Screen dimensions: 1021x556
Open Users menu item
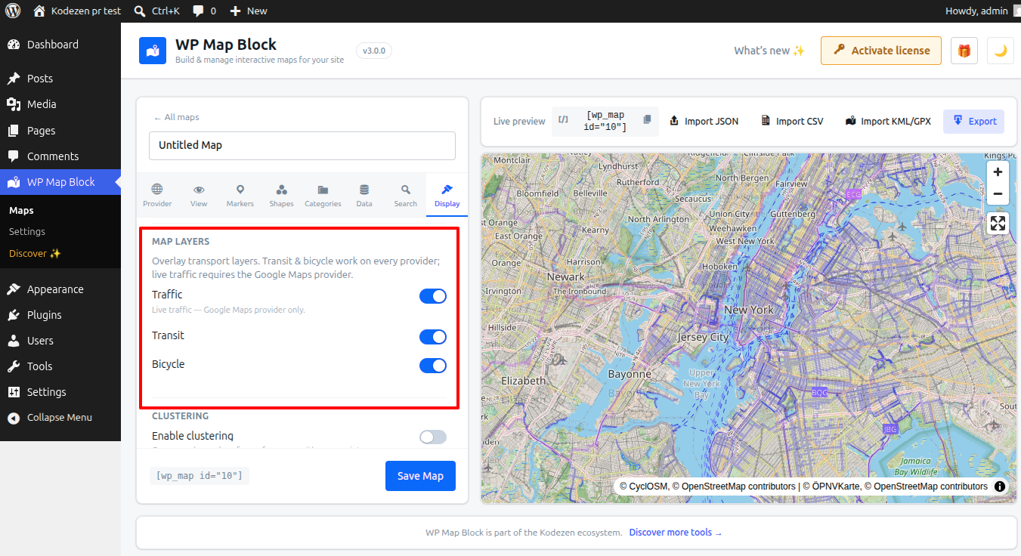tap(60, 341)
